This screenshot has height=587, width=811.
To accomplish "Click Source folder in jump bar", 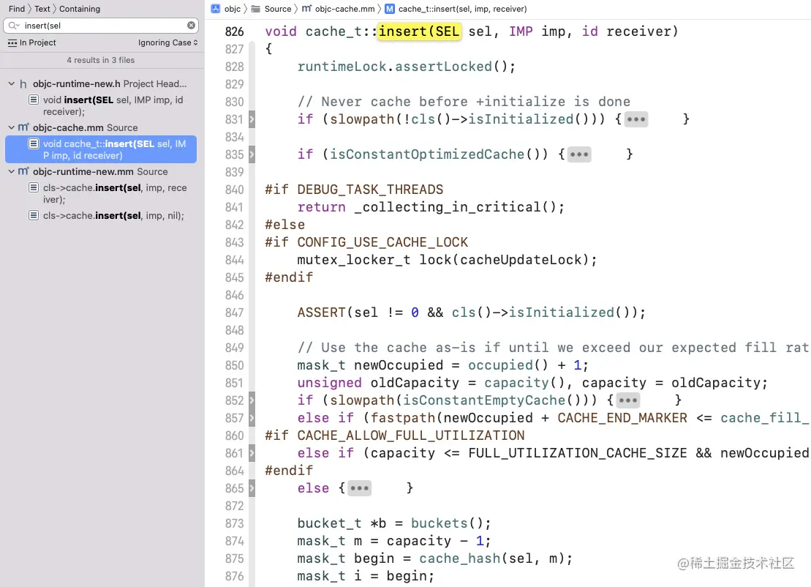I will click(278, 9).
